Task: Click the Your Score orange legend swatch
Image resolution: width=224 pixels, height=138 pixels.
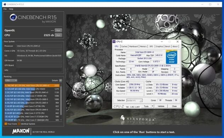Action: coord(6,124)
